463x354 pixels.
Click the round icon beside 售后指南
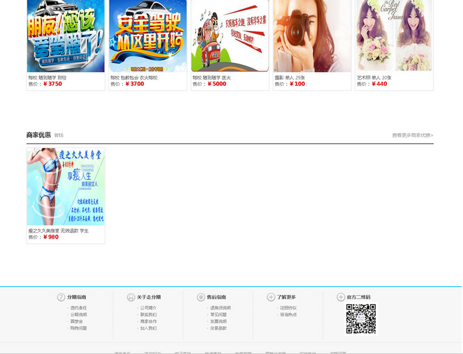[x=201, y=297]
